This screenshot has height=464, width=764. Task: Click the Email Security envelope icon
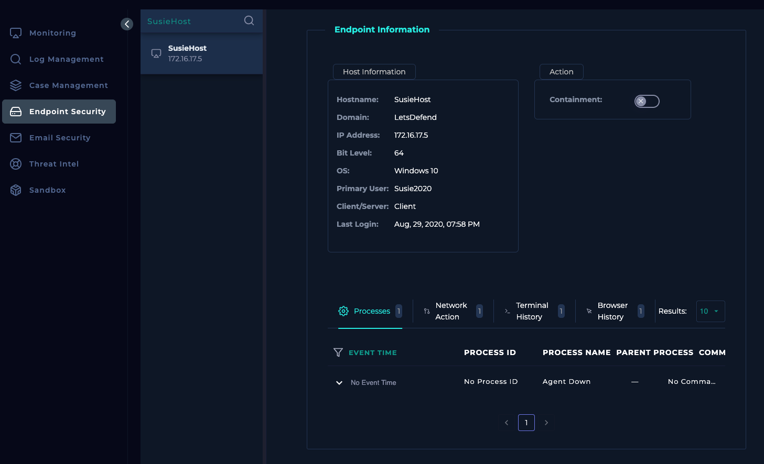[16, 138]
